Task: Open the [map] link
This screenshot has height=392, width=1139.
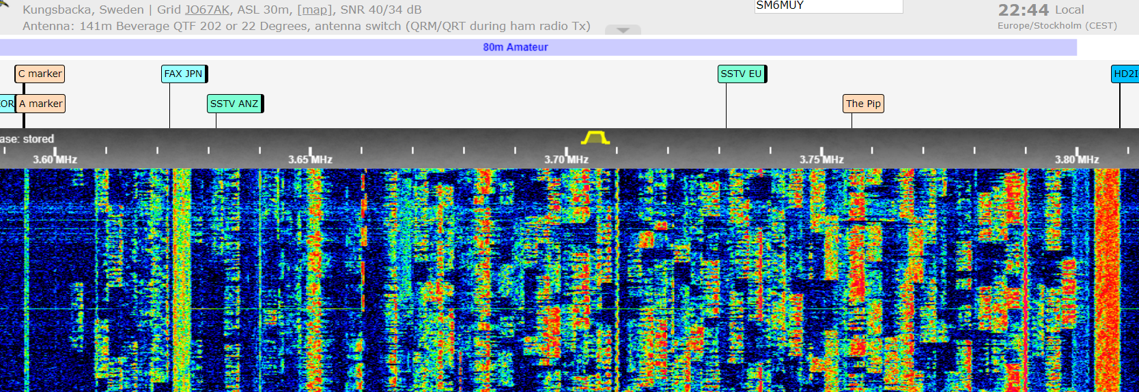Action: pos(314,10)
